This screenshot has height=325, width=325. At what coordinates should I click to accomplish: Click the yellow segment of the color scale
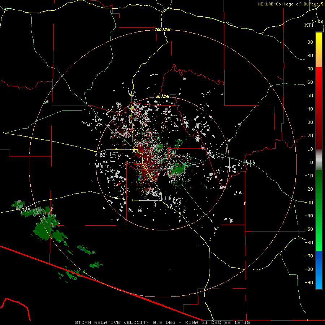click(x=319, y=50)
